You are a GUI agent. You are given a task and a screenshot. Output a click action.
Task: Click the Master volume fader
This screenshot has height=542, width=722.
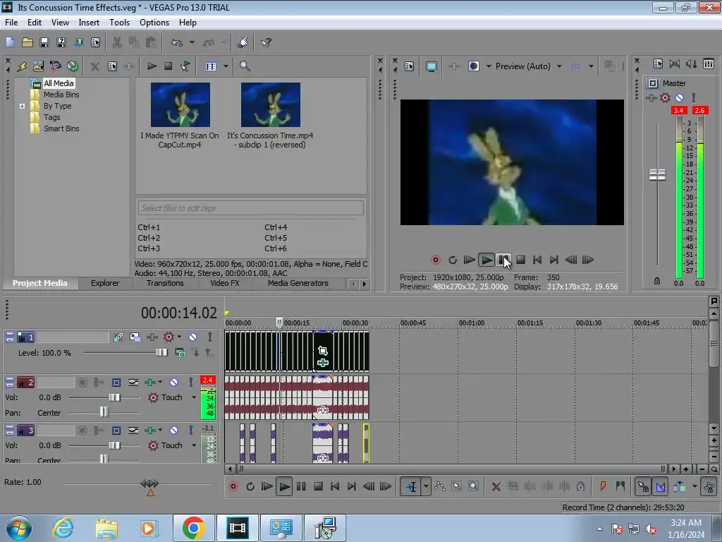(657, 175)
